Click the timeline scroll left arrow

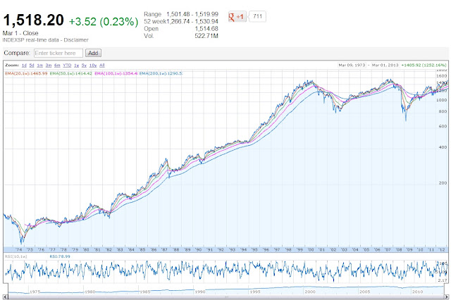6,297
